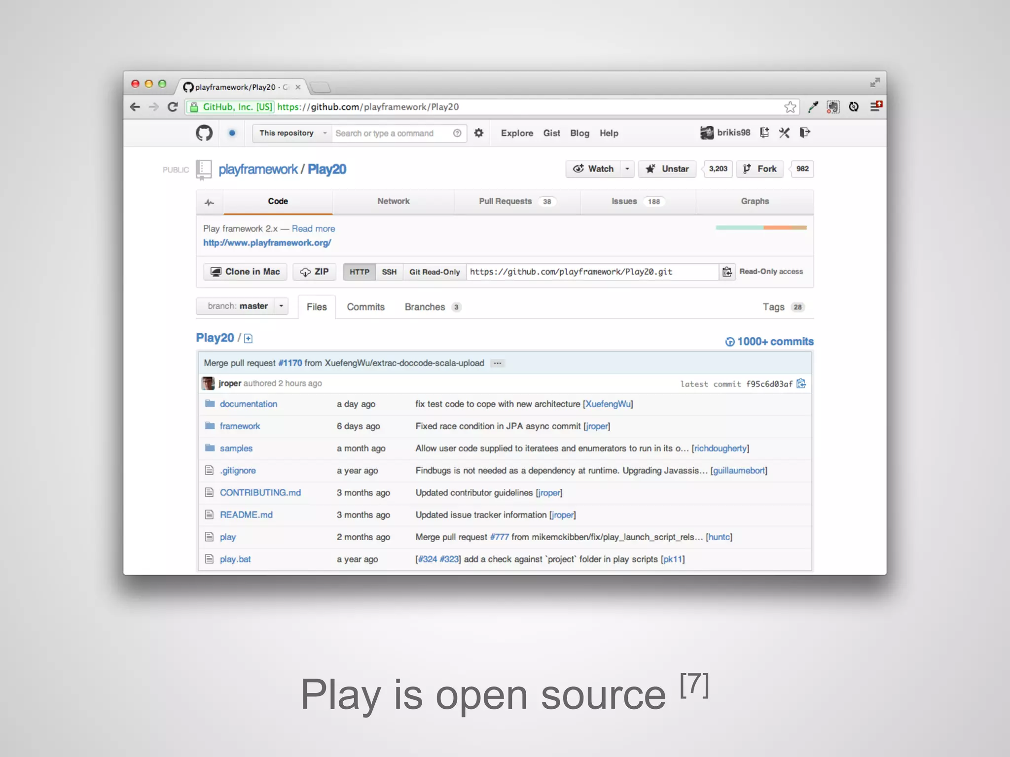
Task: Expand the commit message ellipsis
Action: [x=498, y=363]
